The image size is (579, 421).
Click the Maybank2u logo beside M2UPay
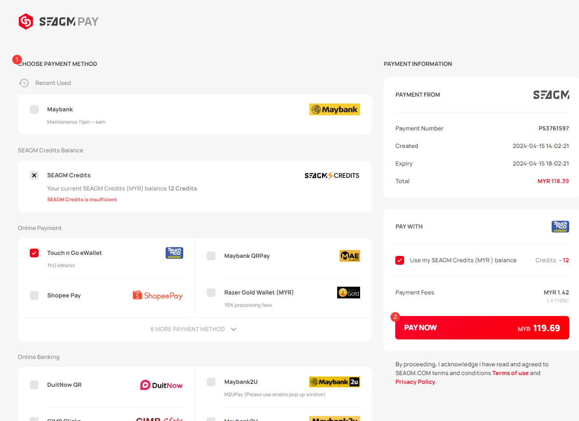click(x=335, y=382)
